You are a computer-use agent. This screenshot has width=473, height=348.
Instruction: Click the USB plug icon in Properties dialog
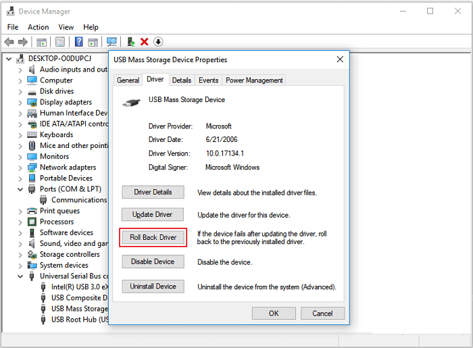(x=132, y=103)
